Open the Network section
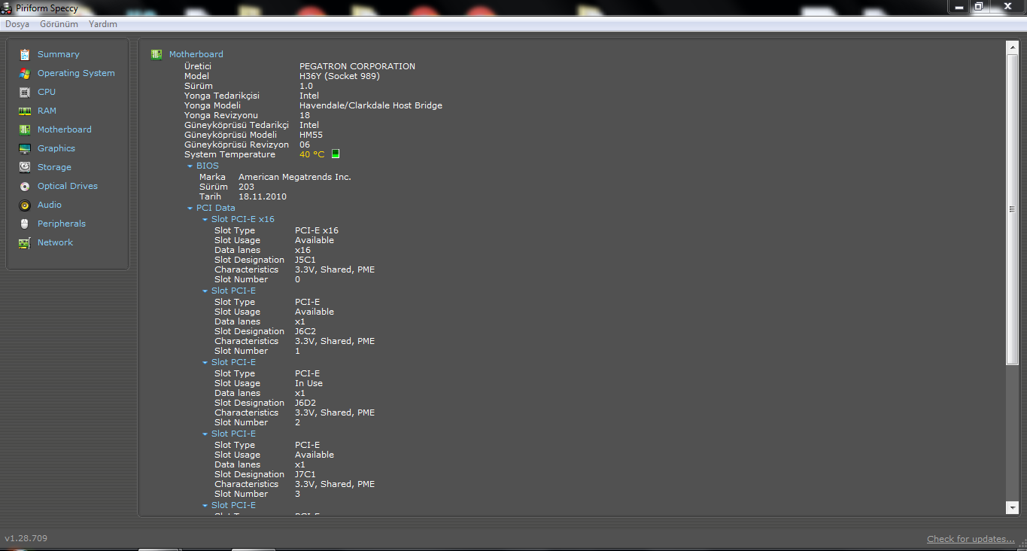Image resolution: width=1027 pixels, height=551 pixels. pyautogui.click(x=55, y=242)
